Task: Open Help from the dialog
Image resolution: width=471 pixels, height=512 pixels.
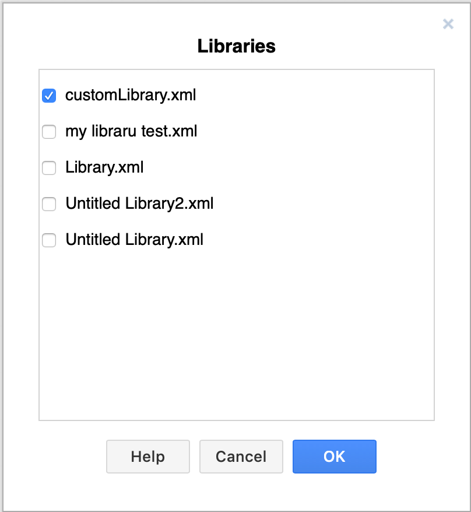Action: [147, 457]
